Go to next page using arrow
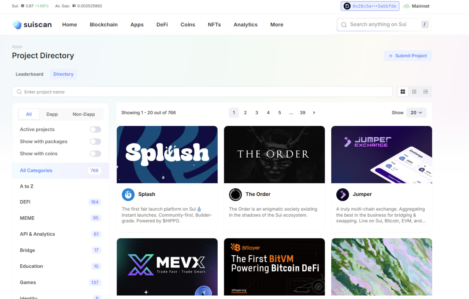The height and width of the screenshot is (299, 469). point(314,113)
